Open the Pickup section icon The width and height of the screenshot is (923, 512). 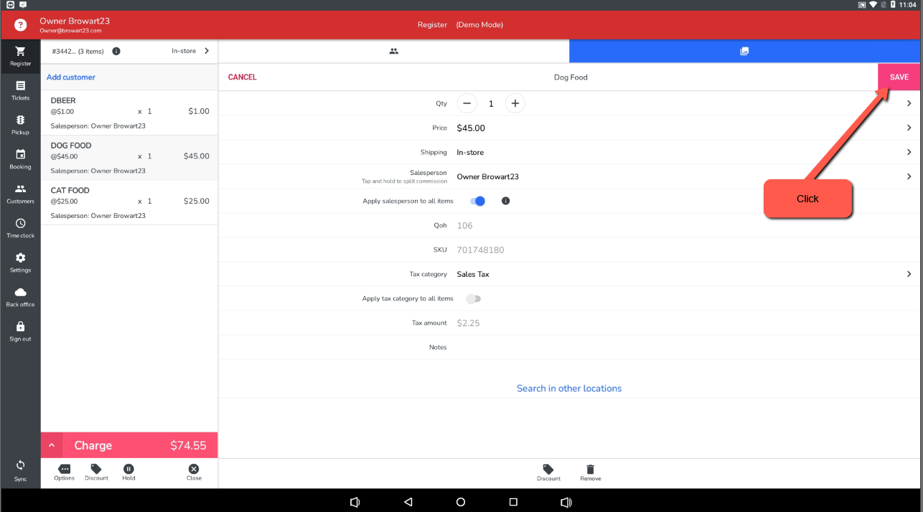(x=20, y=120)
